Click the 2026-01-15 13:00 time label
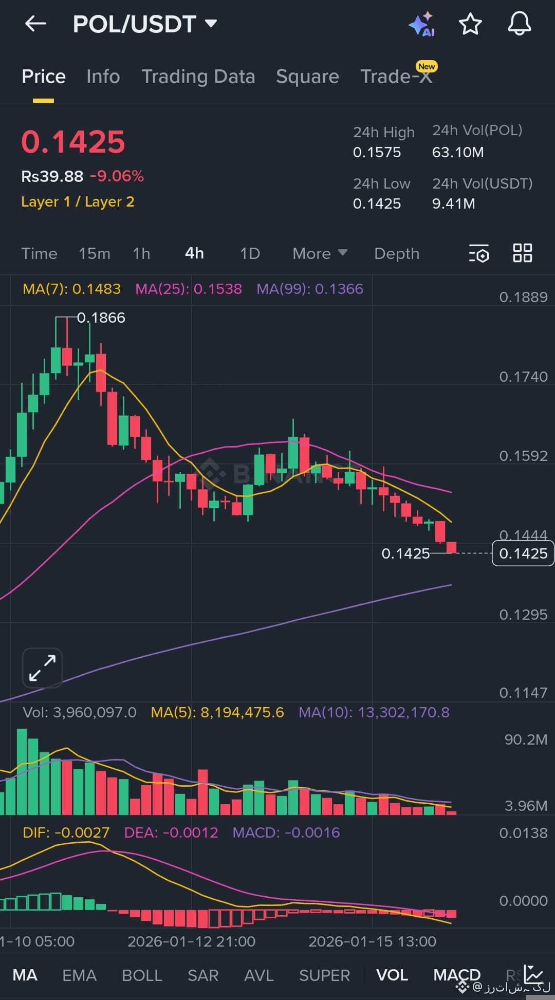This screenshot has width=555, height=1000. coord(372,941)
